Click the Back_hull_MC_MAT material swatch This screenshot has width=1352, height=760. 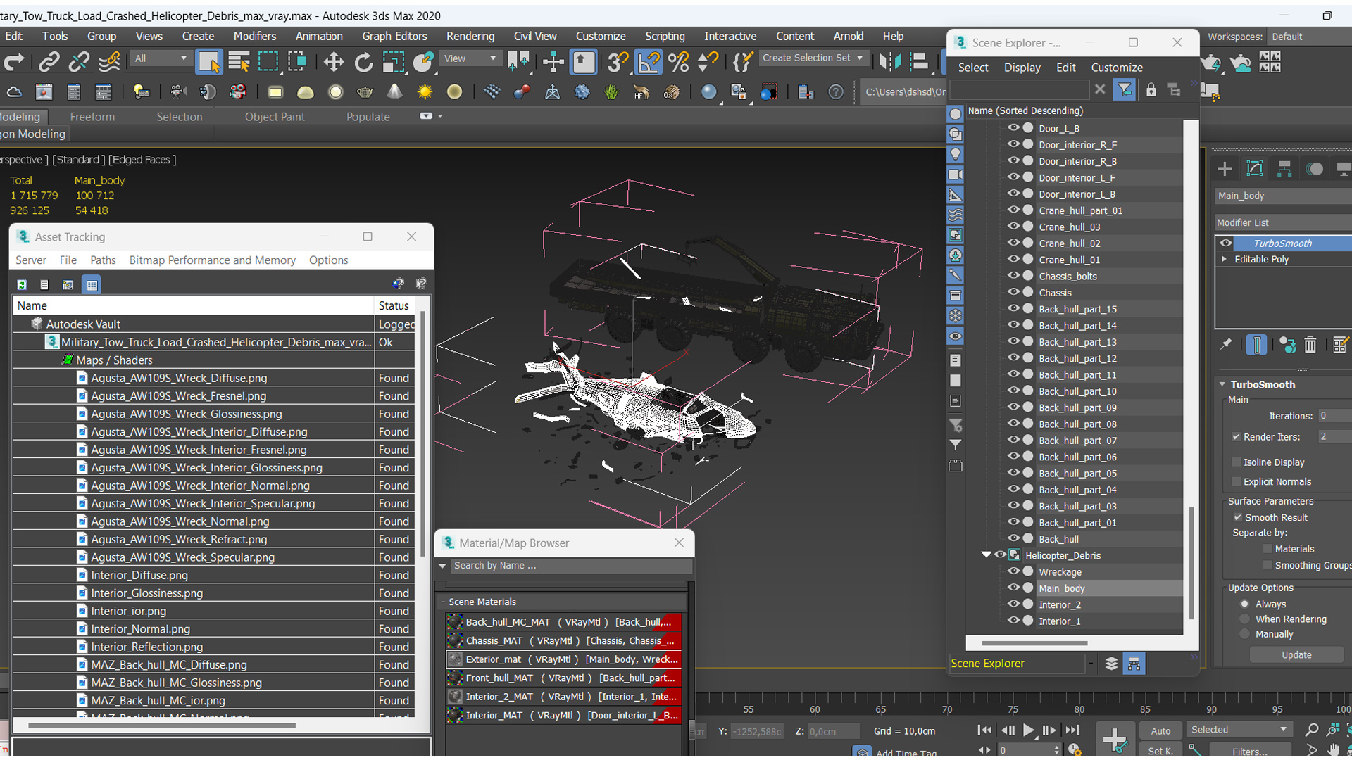[455, 622]
